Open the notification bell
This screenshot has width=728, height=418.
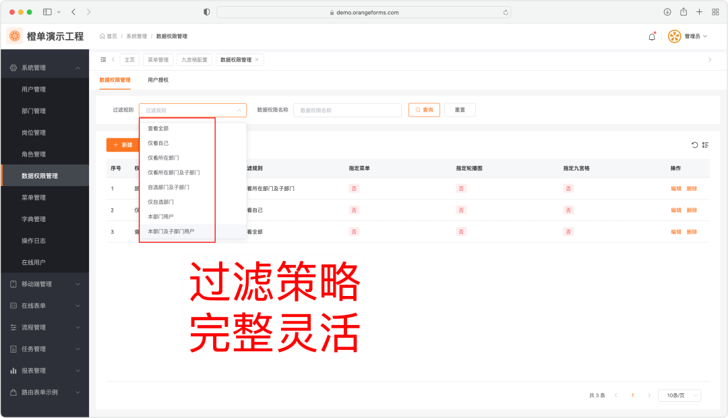652,36
